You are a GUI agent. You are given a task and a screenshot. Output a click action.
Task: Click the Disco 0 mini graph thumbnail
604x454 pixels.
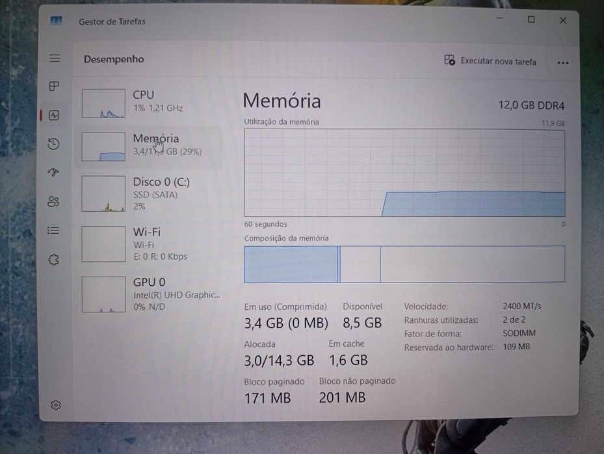pyautogui.click(x=103, y=194)
